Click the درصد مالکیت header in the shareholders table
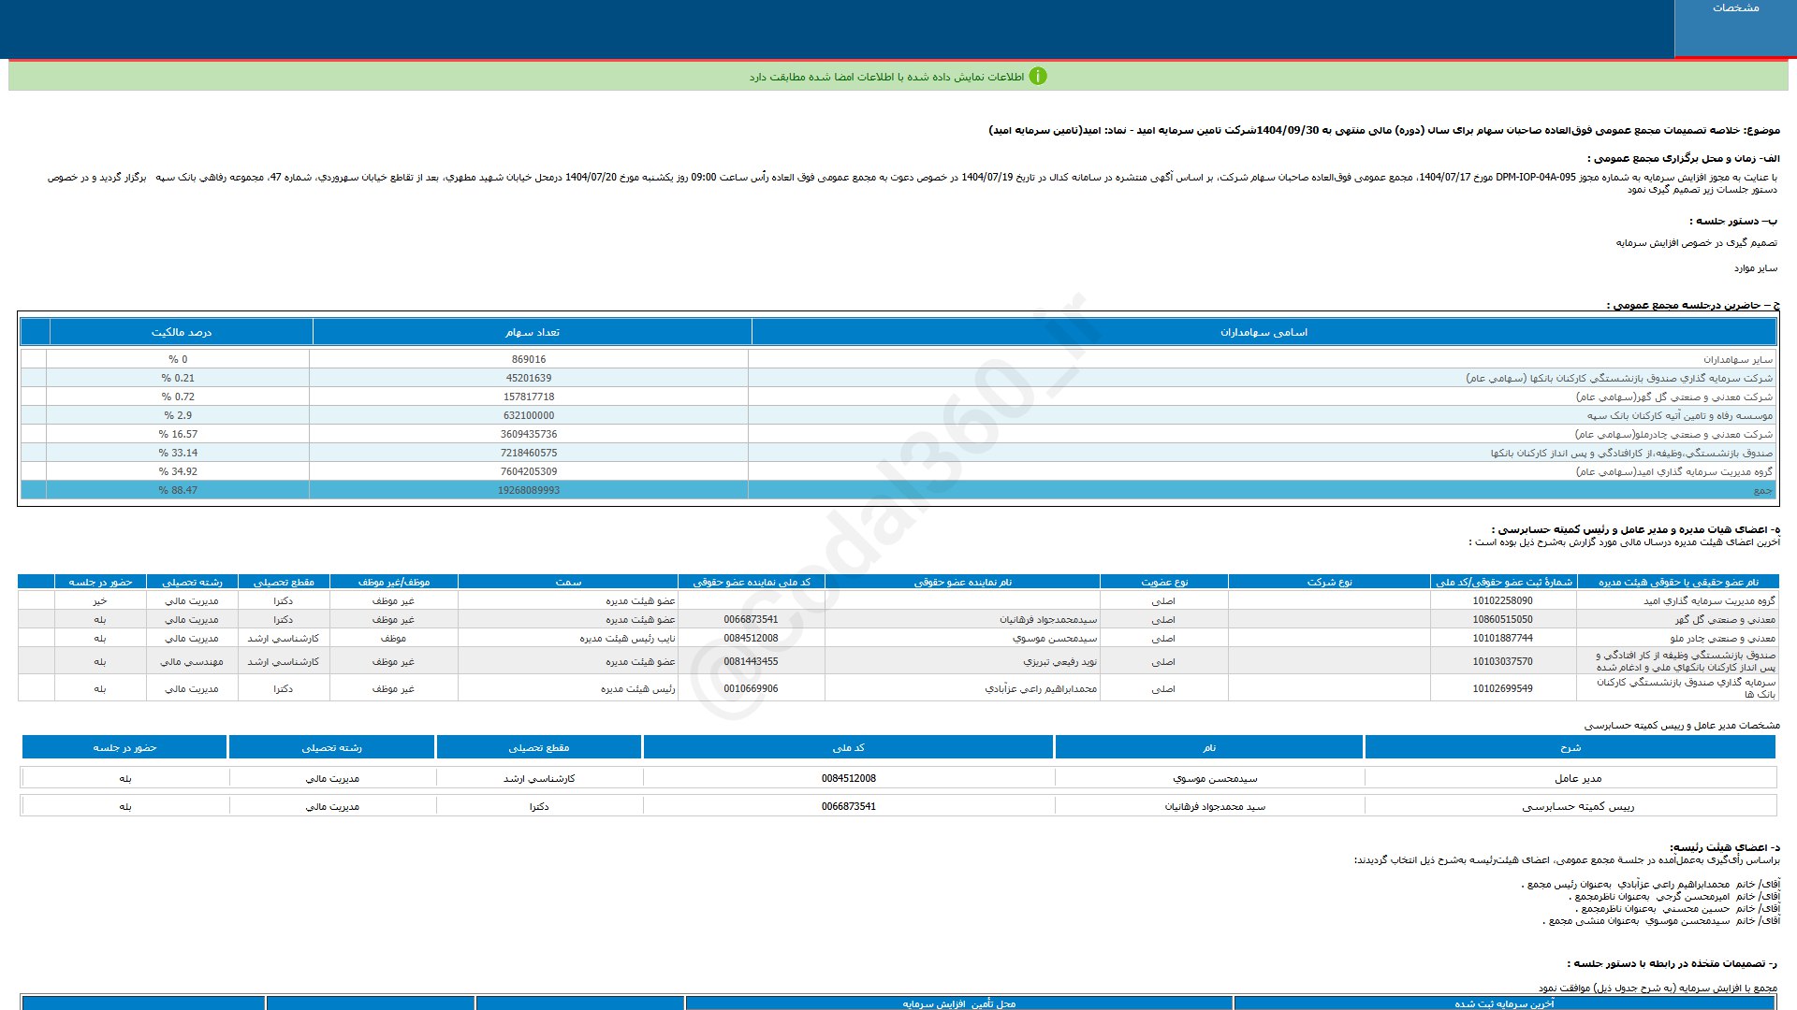 tap(181, 332)
